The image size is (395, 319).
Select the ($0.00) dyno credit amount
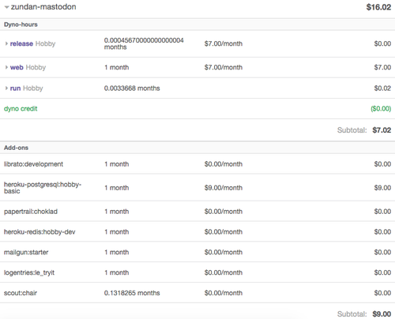click(x=381, y=109)
